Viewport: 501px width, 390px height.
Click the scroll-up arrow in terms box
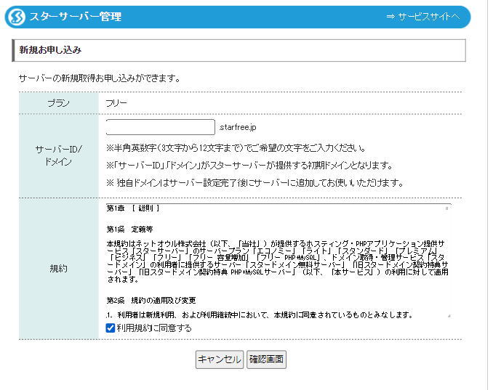tap(447, 208)
